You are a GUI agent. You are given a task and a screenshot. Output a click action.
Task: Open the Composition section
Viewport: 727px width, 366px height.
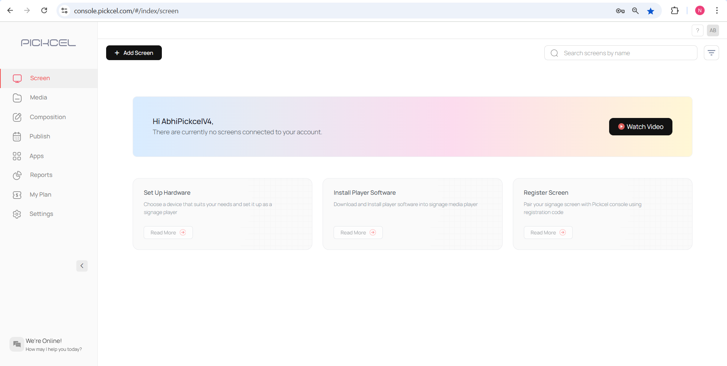coord(47,117)
